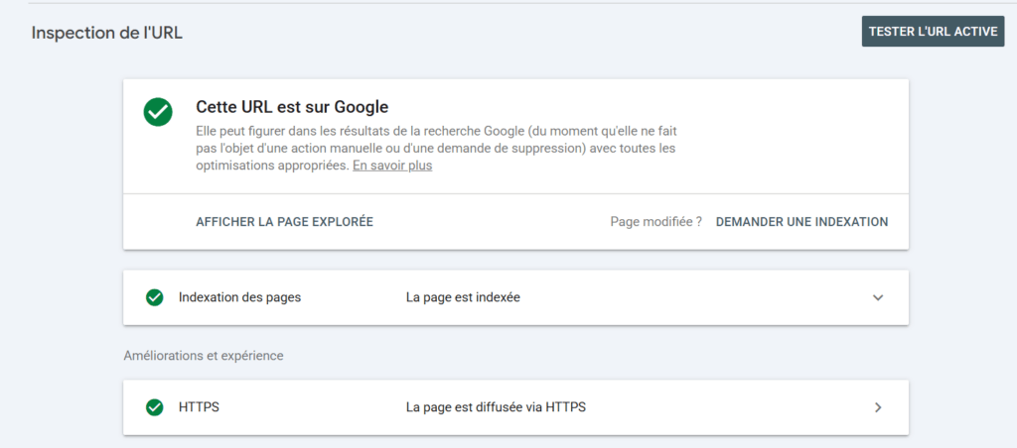1017x448 pixels.
Task: Click the HTTPS row label
Action: pos(199,408)
